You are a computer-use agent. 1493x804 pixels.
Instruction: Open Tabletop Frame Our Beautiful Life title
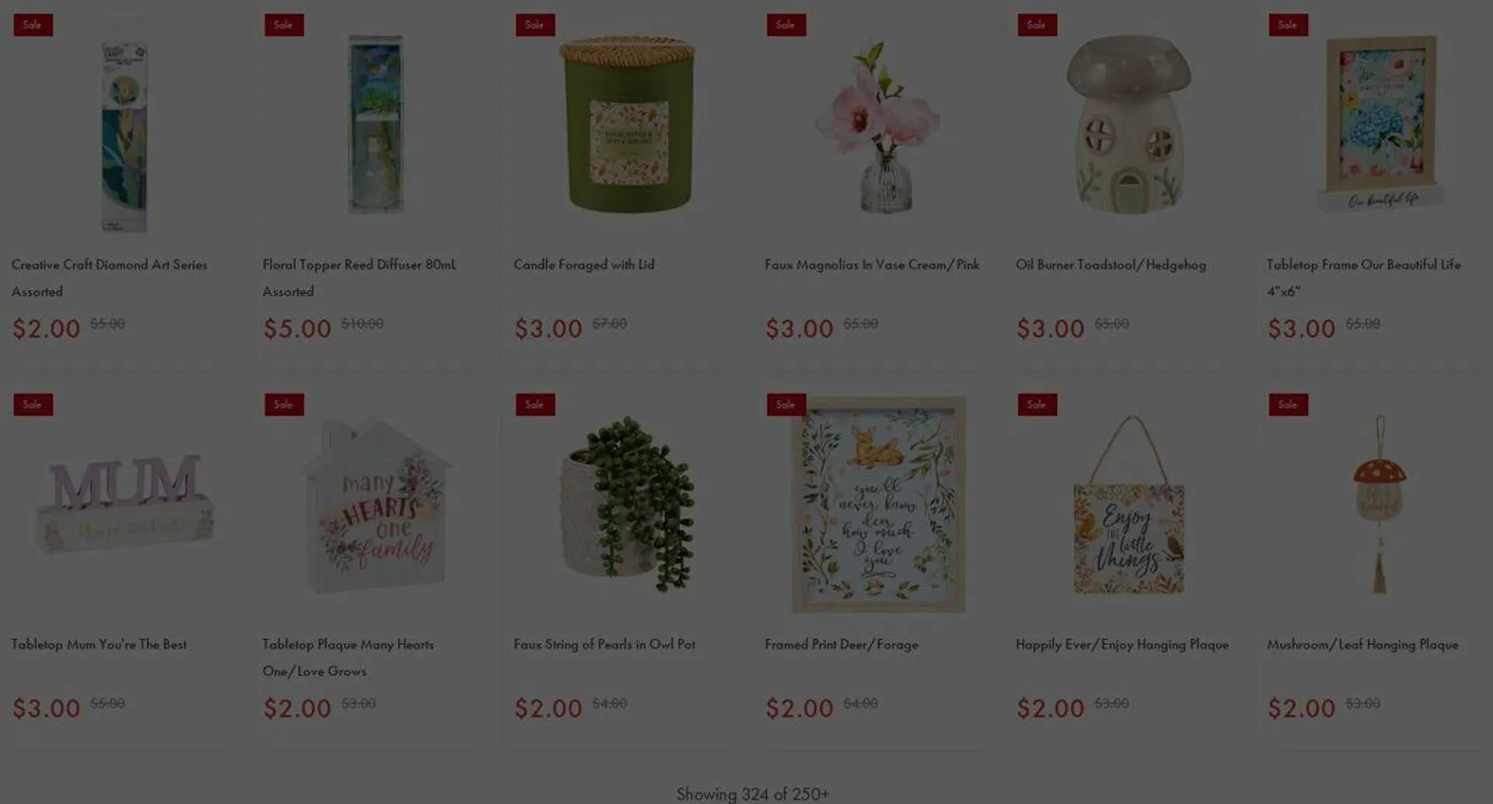1363,277
